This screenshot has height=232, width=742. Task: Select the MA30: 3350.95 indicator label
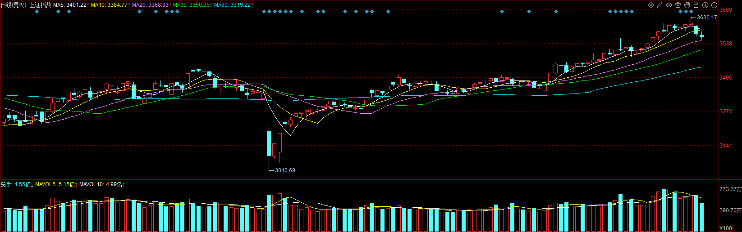pyautogui.click(x=192, y=5)
